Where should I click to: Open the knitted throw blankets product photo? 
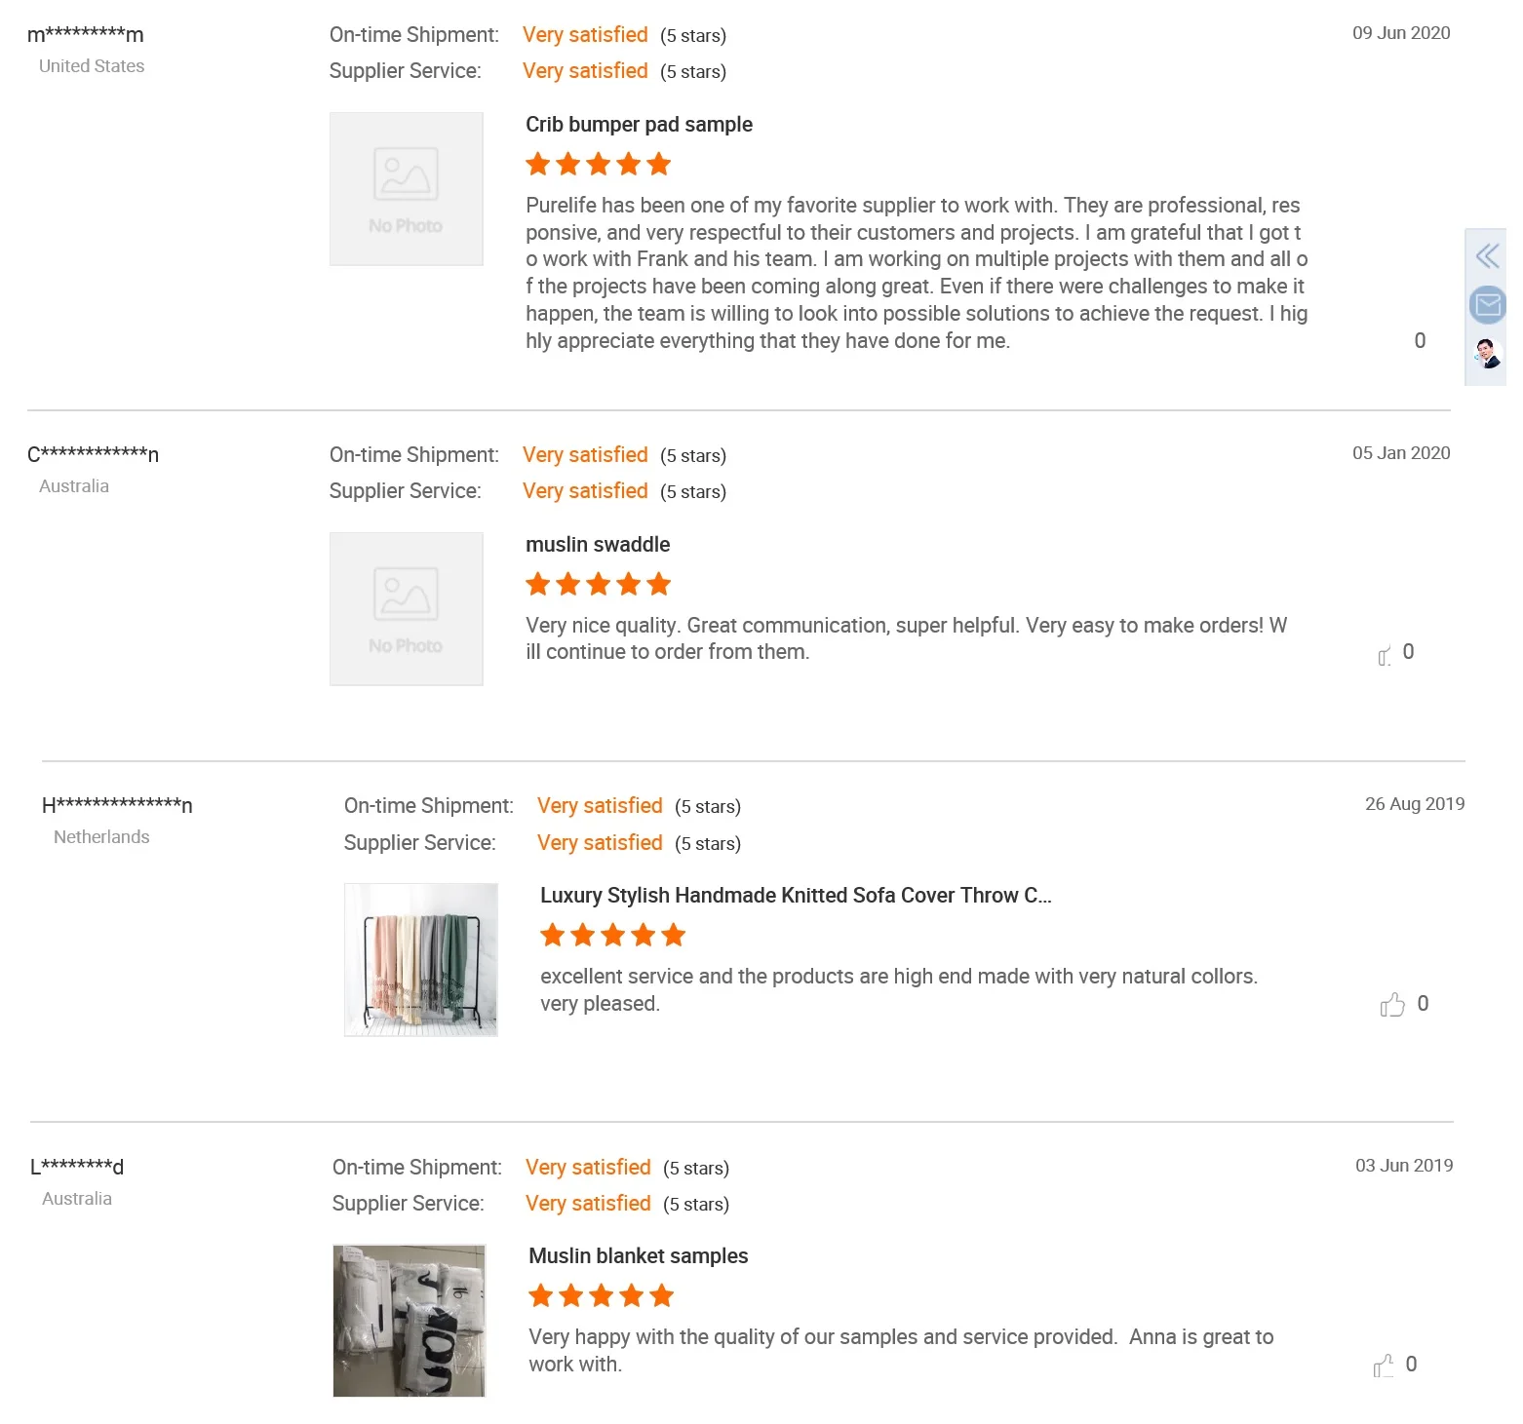pos(421,960)
